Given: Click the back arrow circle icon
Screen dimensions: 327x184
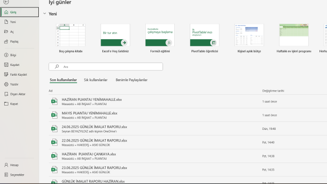Looking at the screenshot, I should [6, 2].
